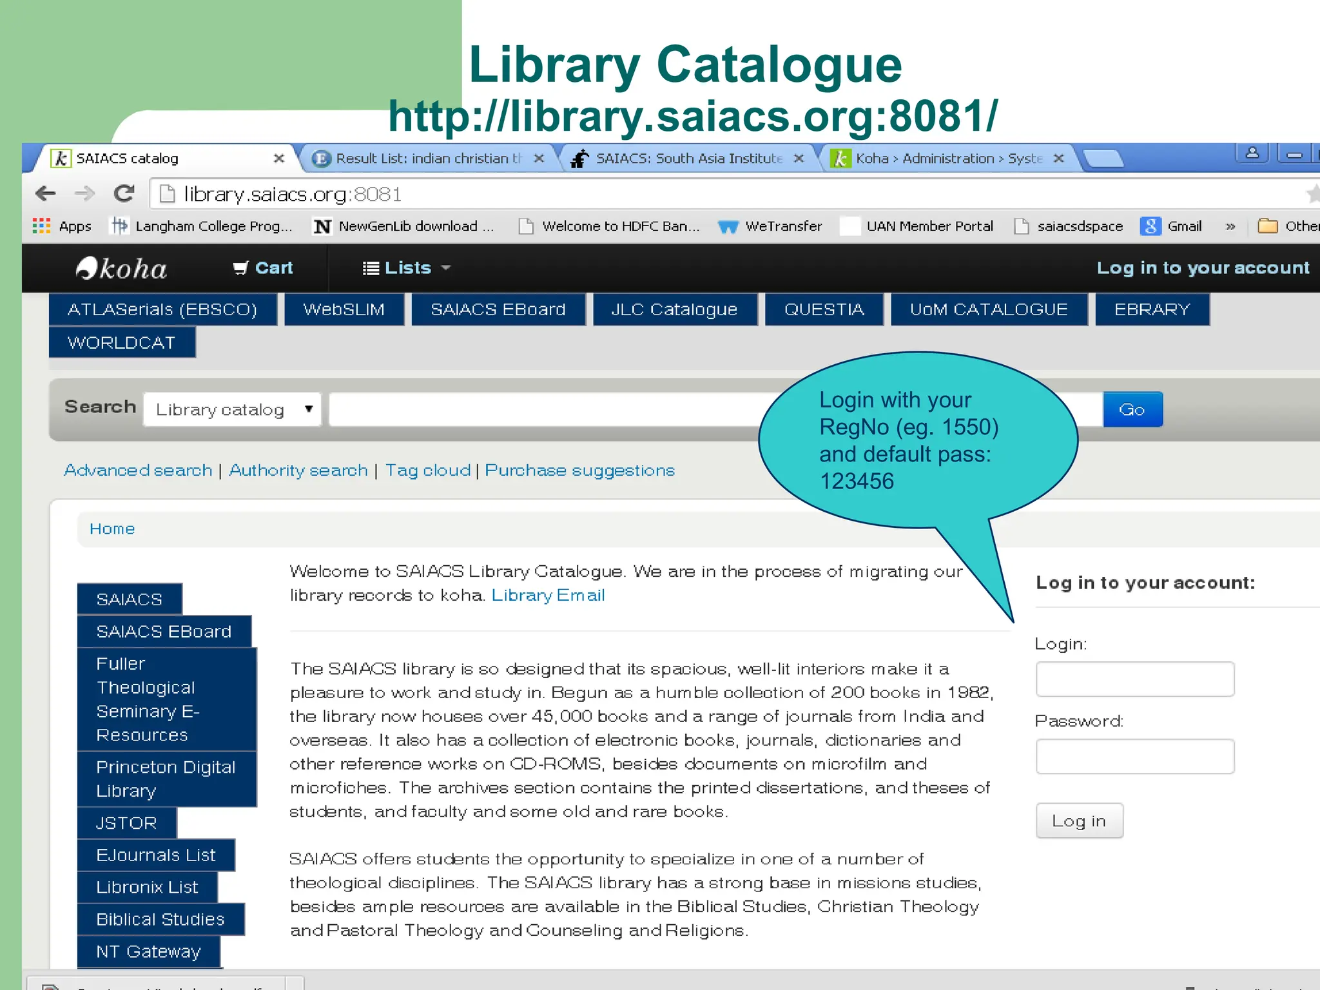
Task: Open Purchase suggestions
Action: click(580, 471)
